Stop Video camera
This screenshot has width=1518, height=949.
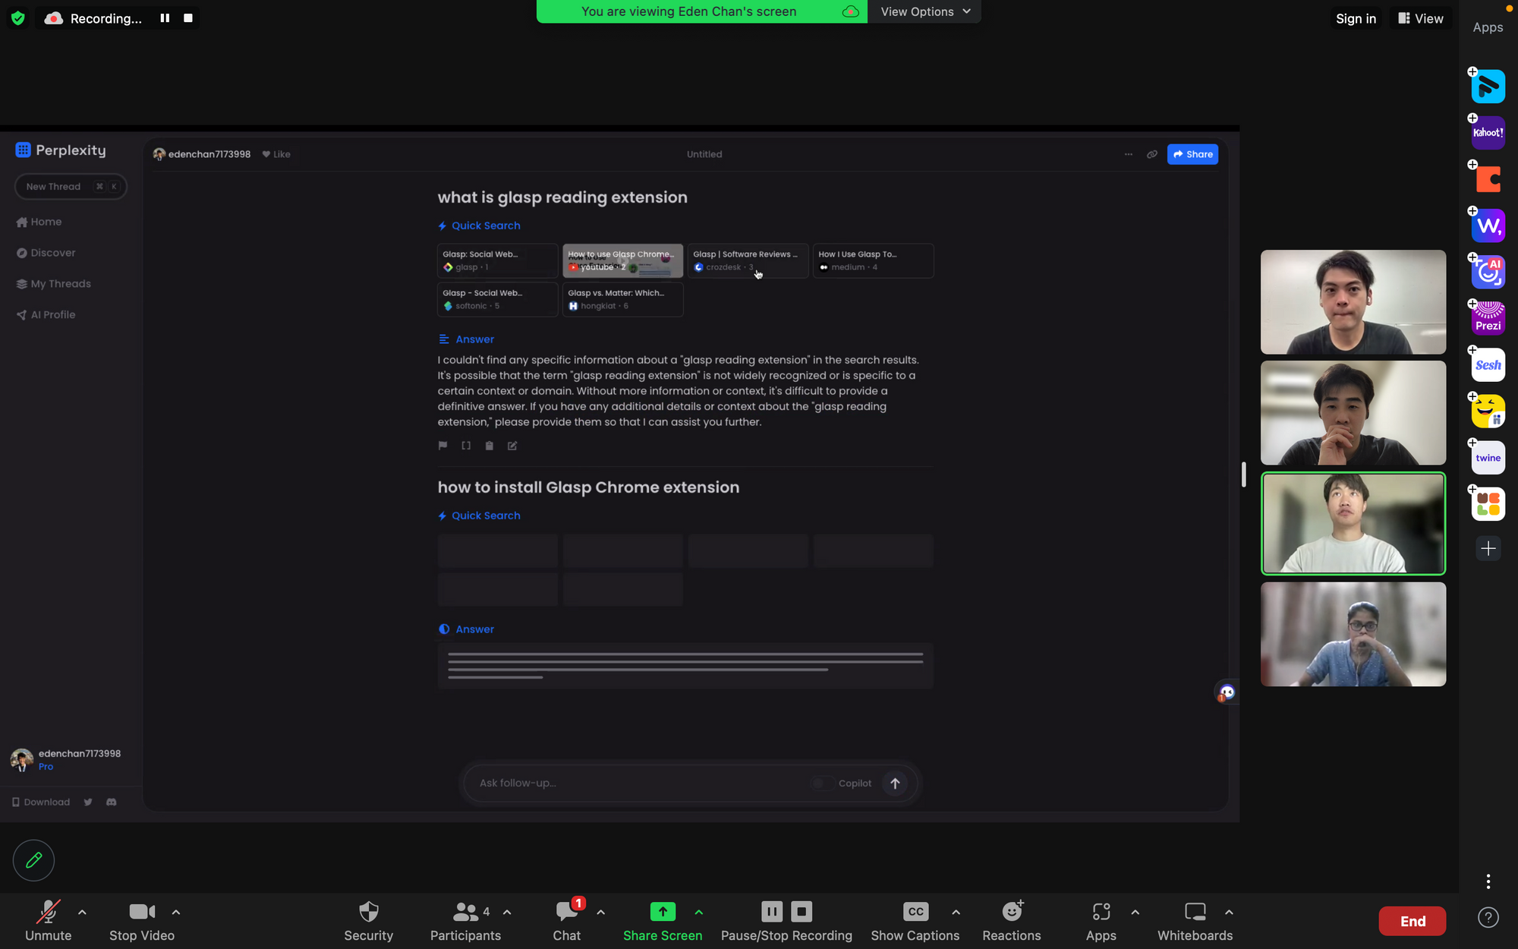141,920
